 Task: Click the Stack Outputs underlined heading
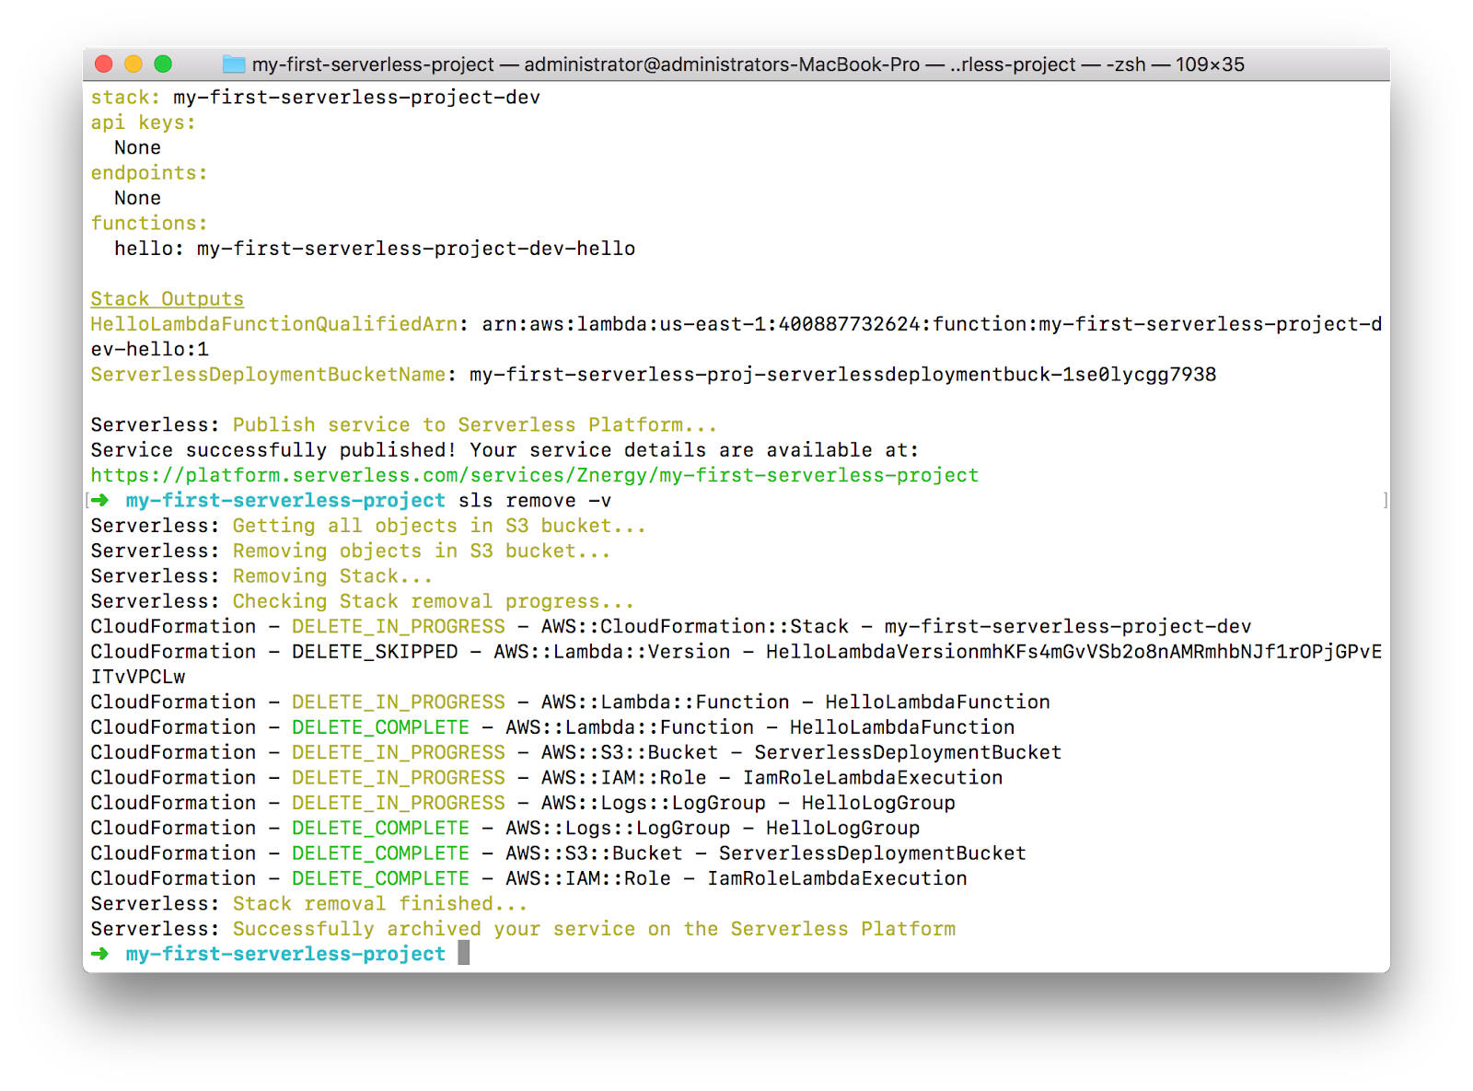pos(167,298)
